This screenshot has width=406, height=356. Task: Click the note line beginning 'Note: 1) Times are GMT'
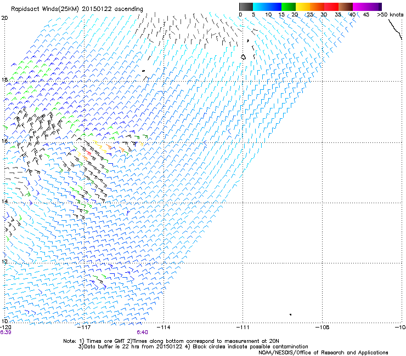click(x=171, y=341)
